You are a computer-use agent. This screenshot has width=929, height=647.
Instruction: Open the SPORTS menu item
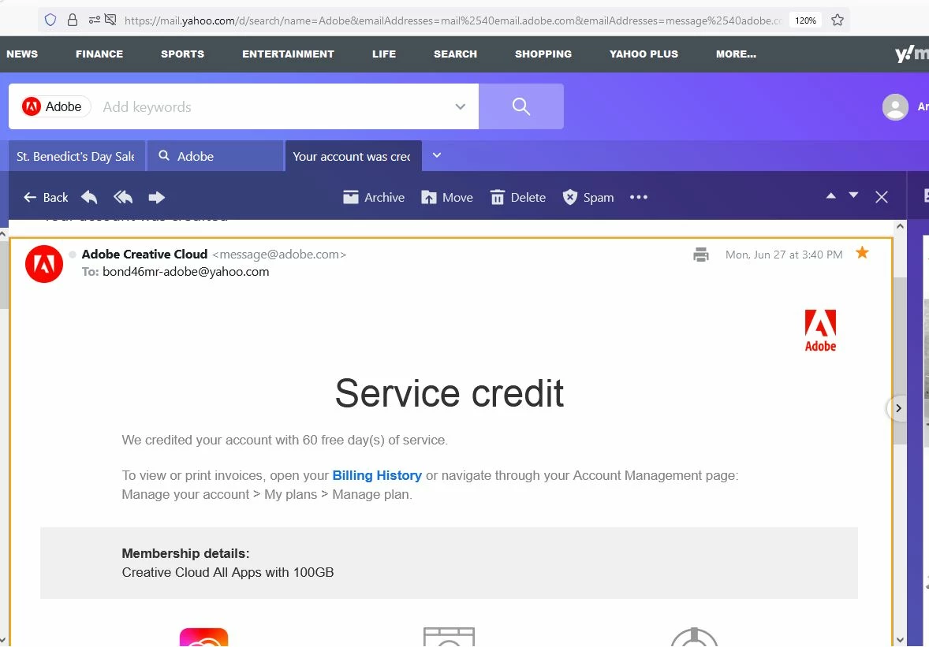(x=182, y=54)
